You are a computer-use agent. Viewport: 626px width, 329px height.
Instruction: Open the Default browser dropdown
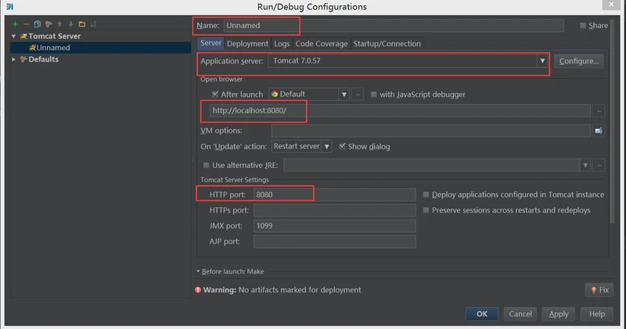pos(344,95)
